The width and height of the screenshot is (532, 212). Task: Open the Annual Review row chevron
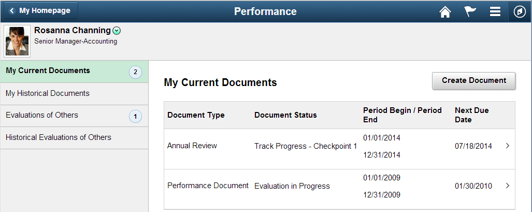508,146
